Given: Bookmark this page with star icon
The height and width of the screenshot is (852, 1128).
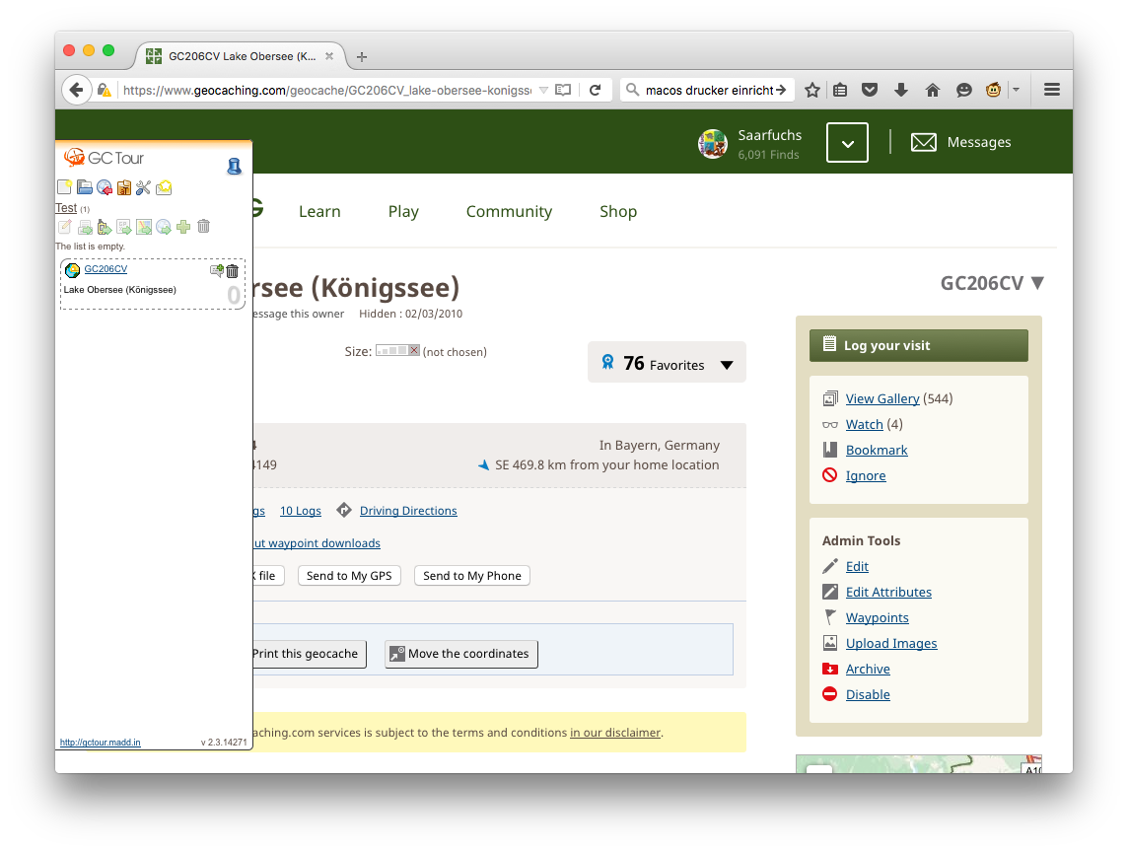Looking at the screenshot, I should coord(812,90).
